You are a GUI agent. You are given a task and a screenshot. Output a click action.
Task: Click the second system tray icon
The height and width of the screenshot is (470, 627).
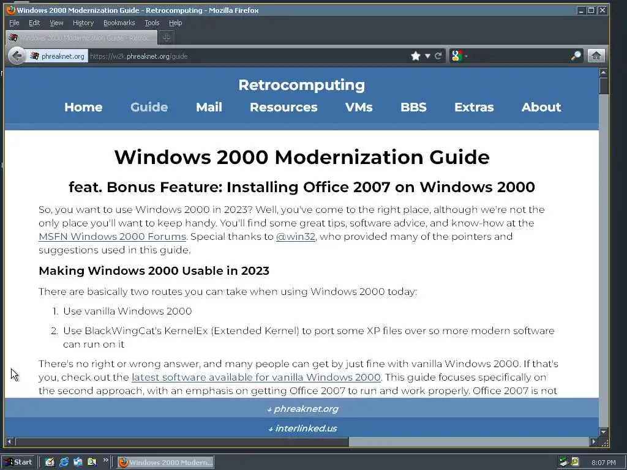pyautogui.click(x=576, y=462)
